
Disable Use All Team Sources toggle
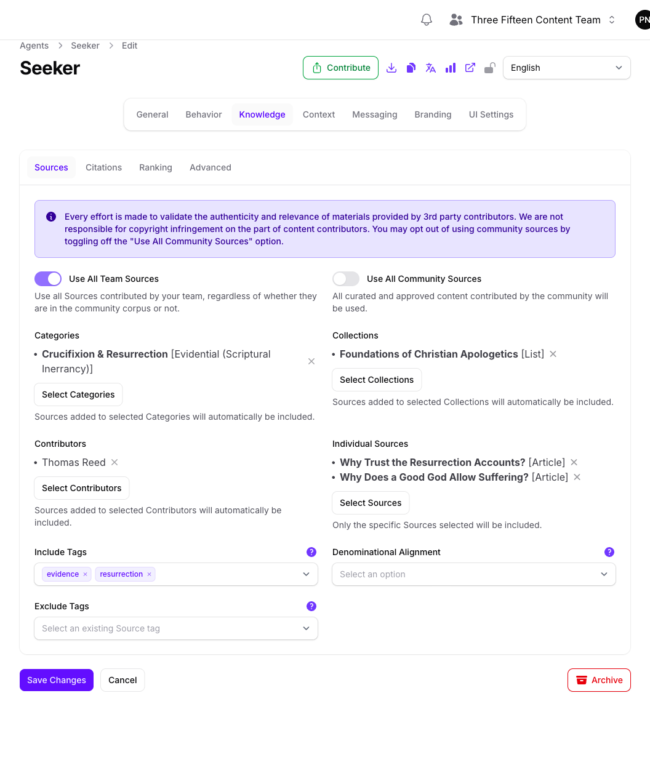(x=48, y=279)
